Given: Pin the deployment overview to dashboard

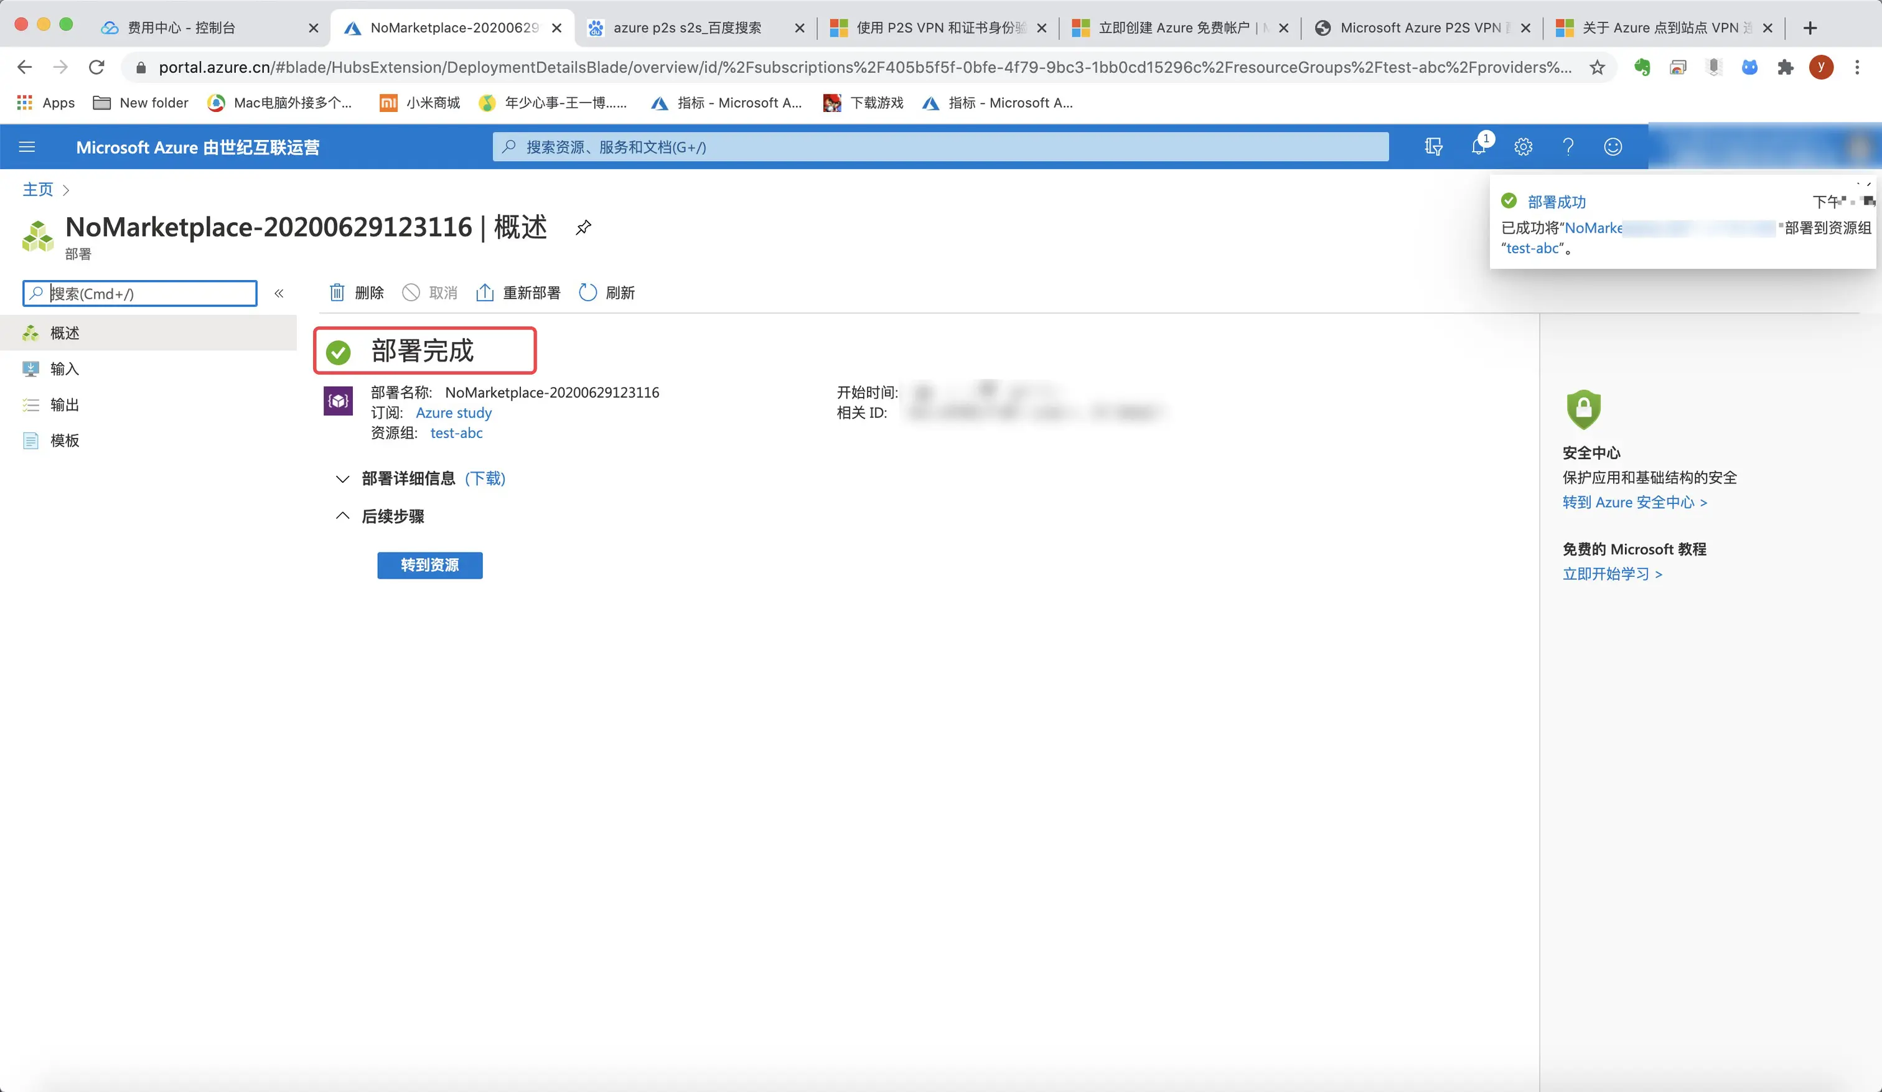Looking at the screenshot, I should pos(583,227).
